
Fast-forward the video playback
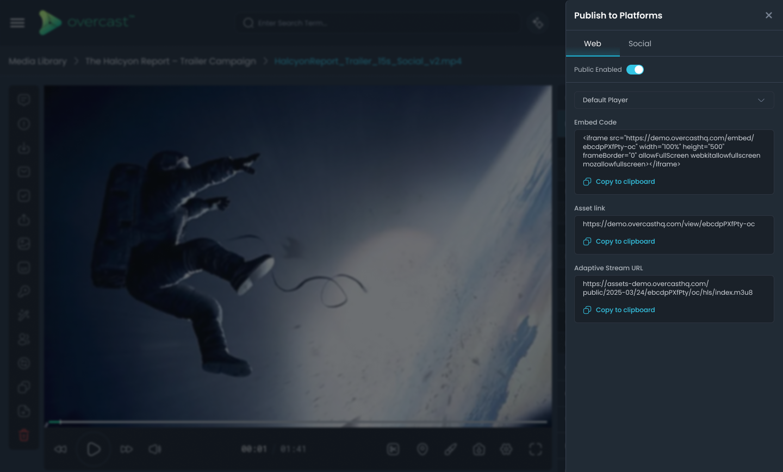tap(126, 449)
